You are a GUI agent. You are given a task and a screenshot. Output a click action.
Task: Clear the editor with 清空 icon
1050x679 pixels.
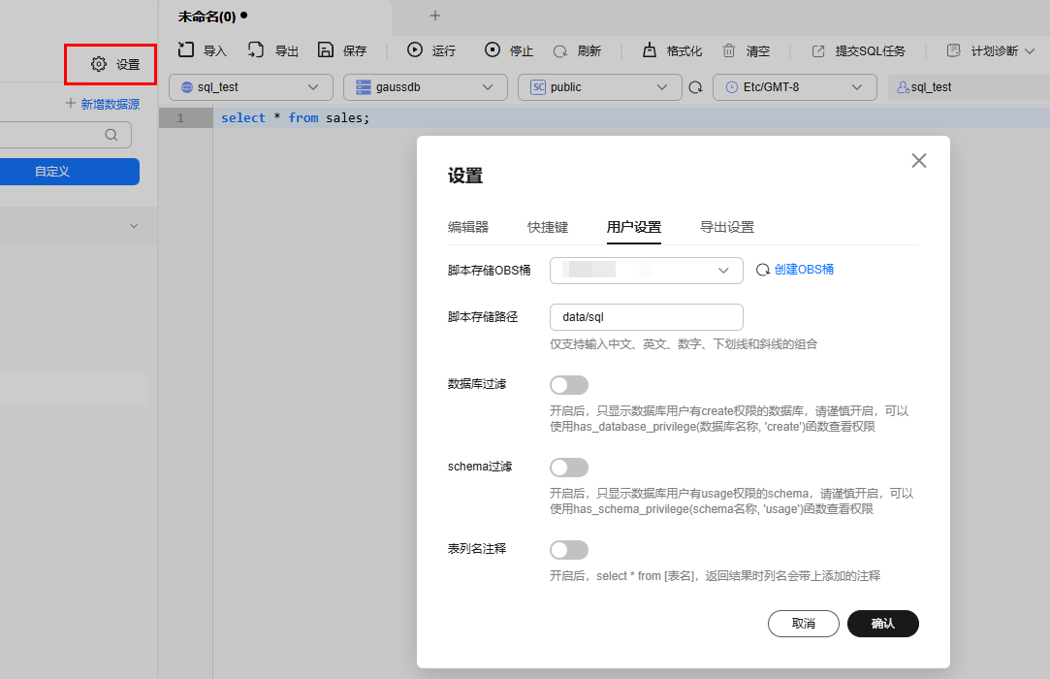726,50
